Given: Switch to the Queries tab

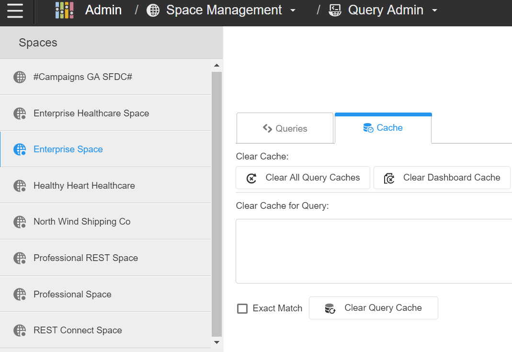Looking at the screenshot, I should pos(285,128).
